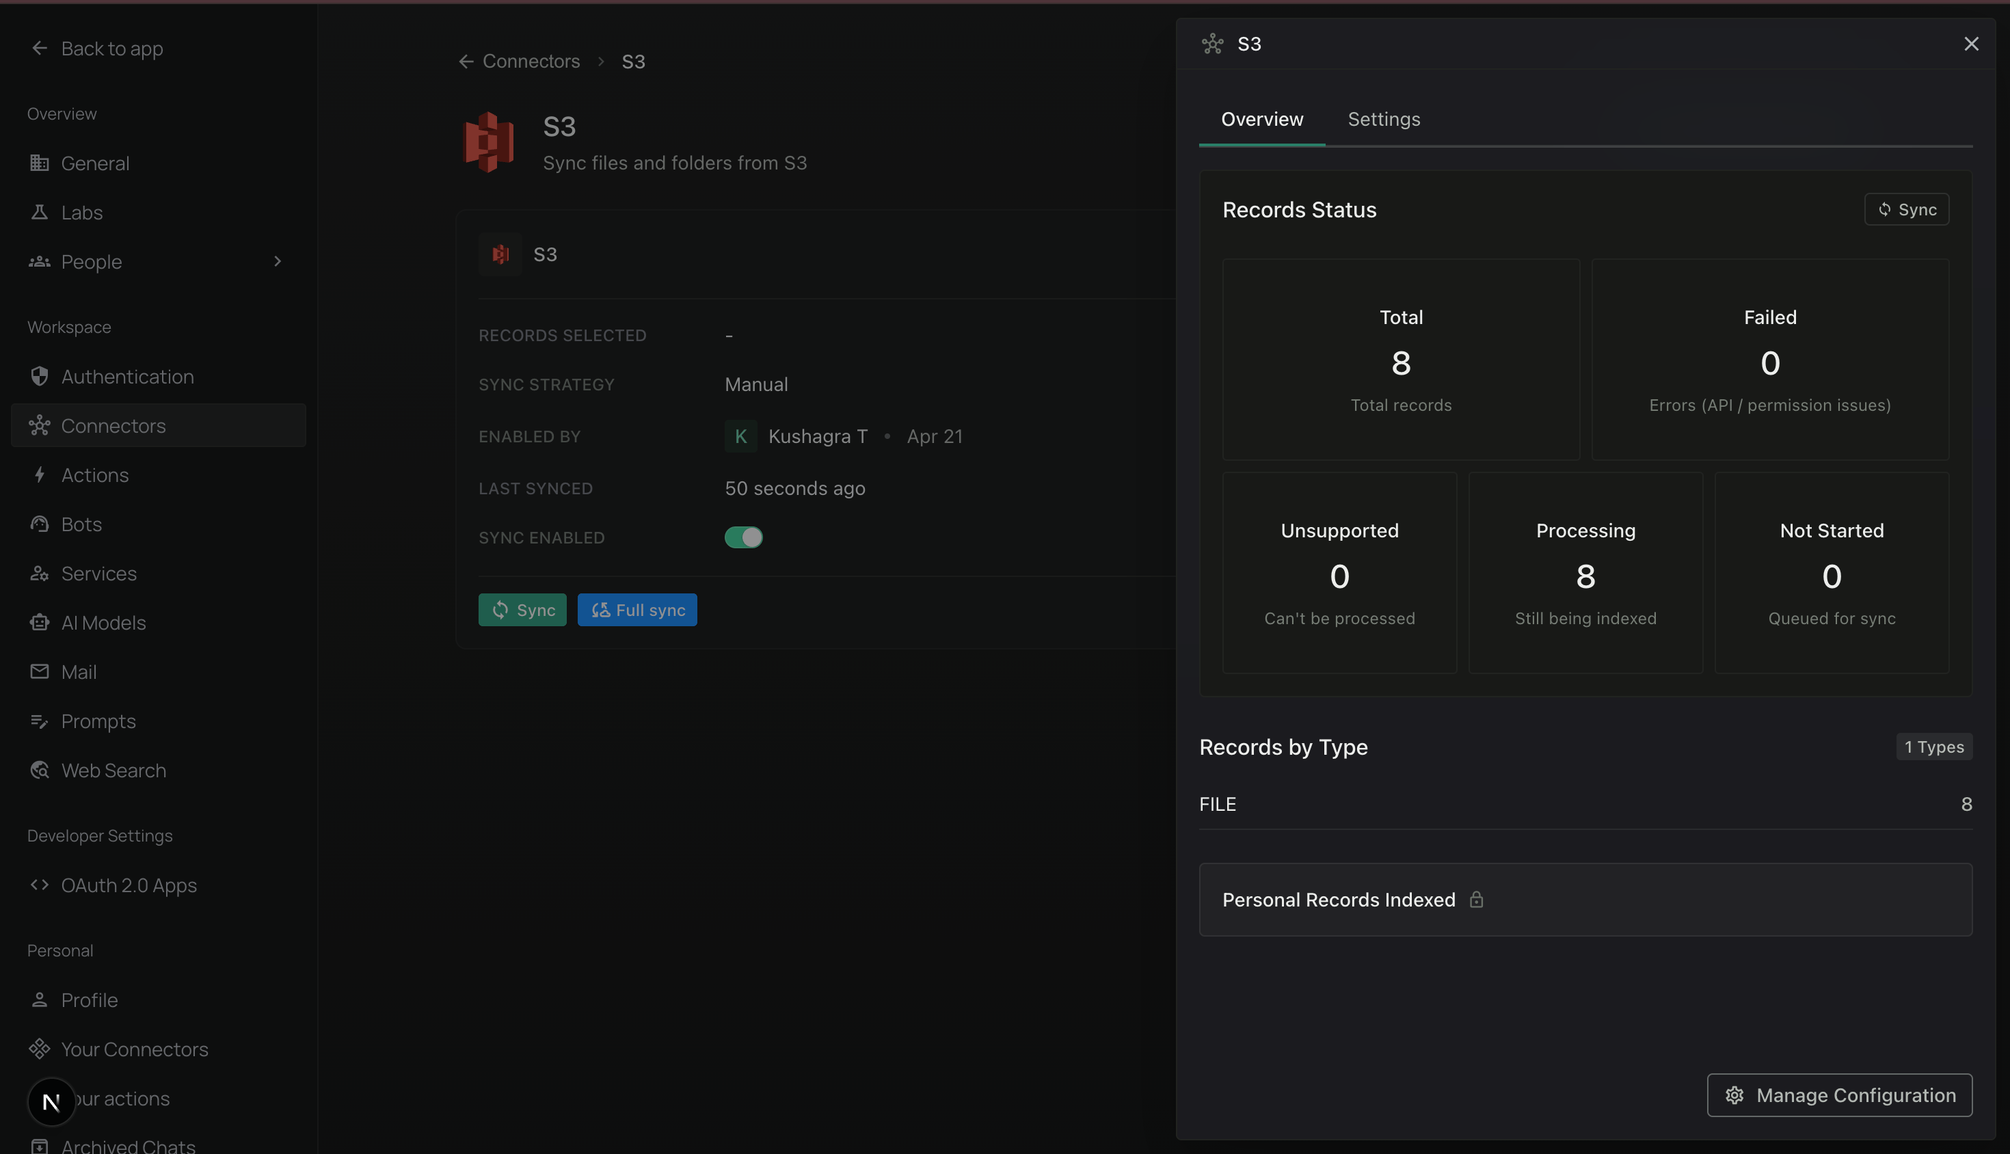
Task: Click the FILE record type row
Action: [x=1585, y=804]
